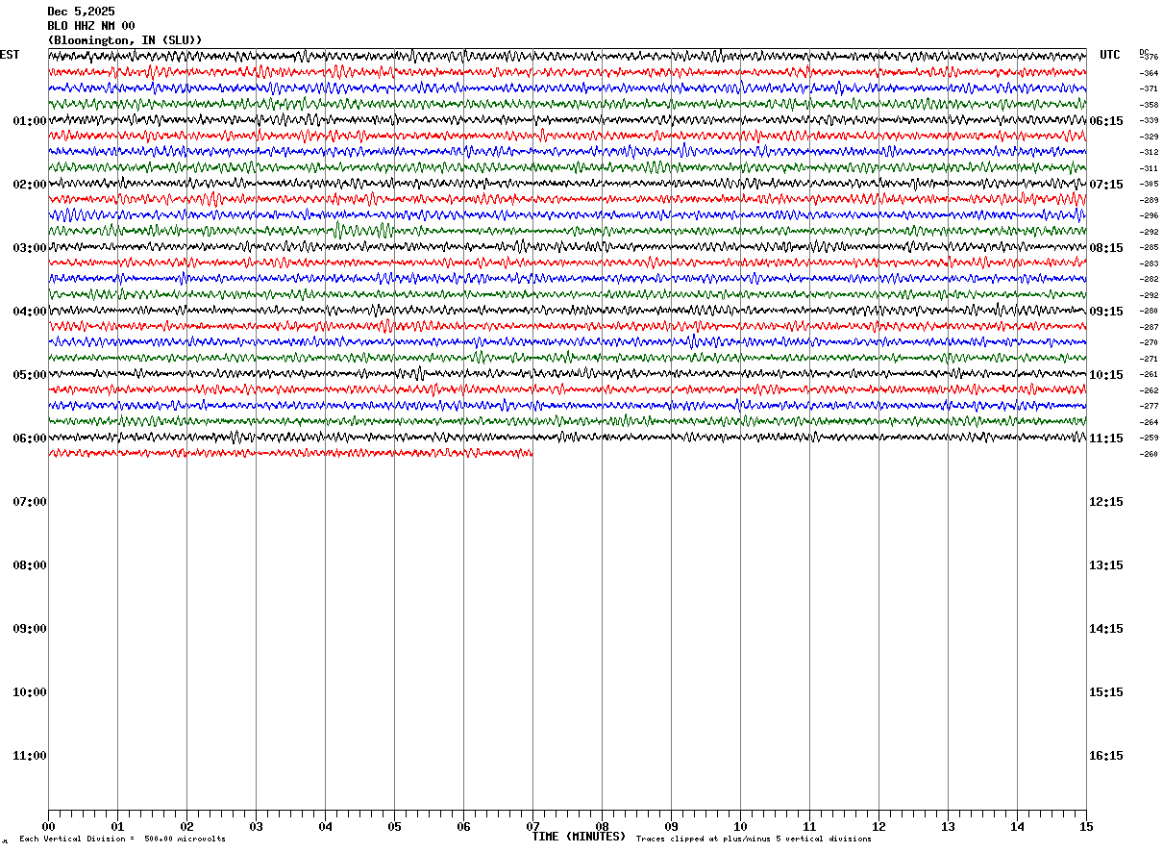Click minute tick label '13' on time axis
1163x852 pixels.
[x=948, y=827]
